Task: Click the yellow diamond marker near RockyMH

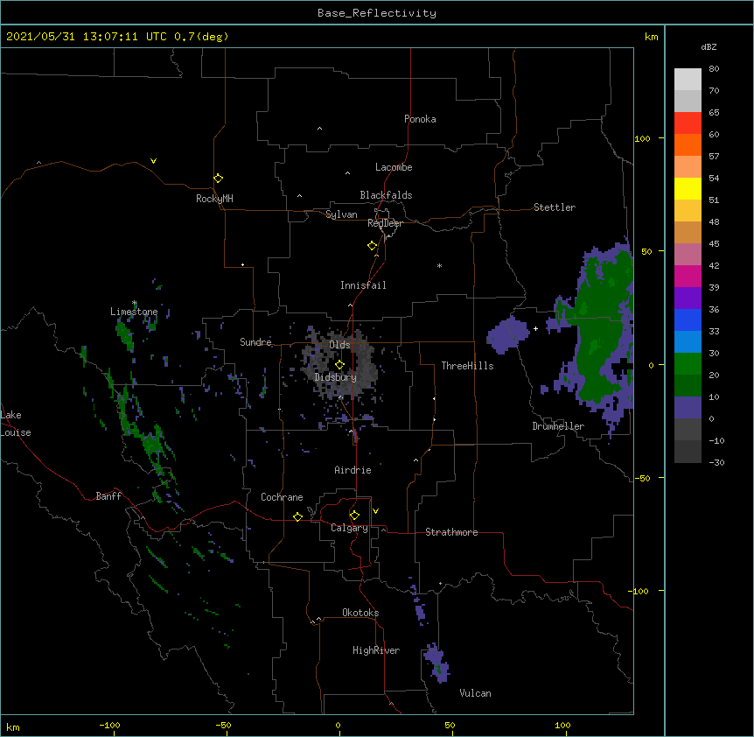Action: (219, 179)
